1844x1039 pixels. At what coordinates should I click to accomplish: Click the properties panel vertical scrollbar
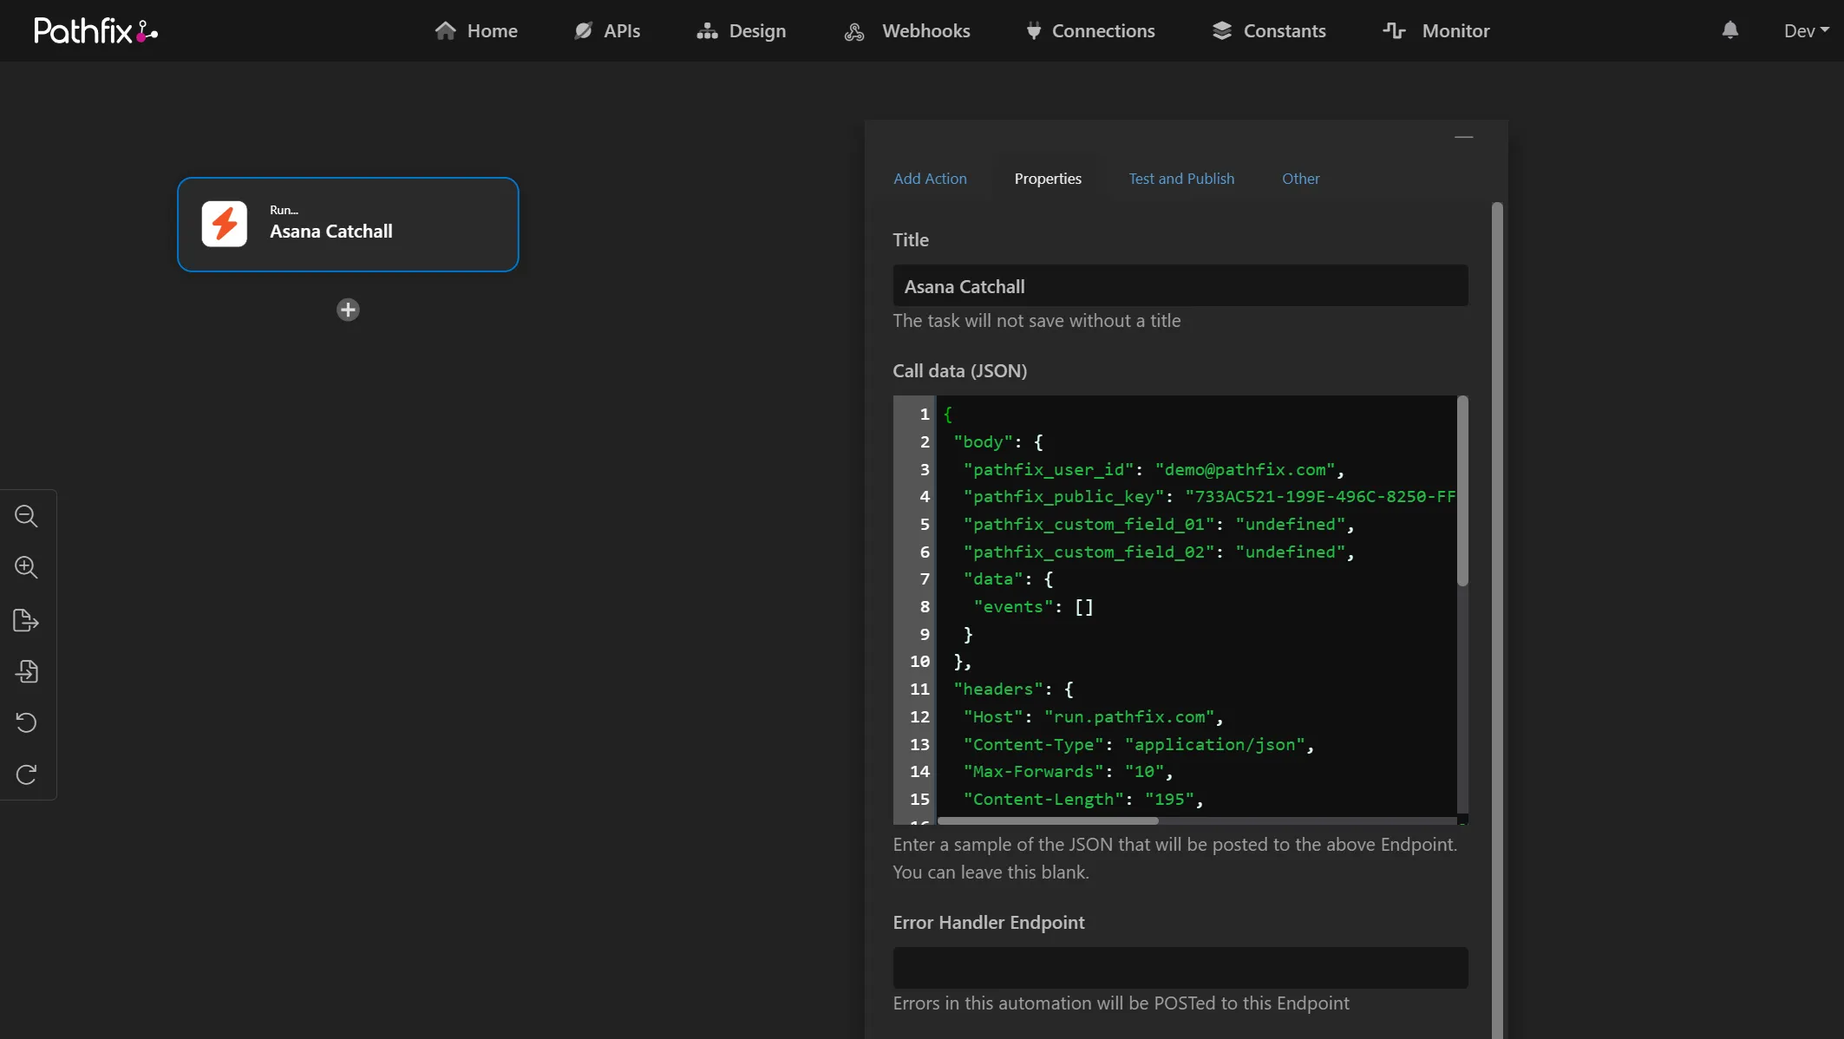tap(1497, 620)
